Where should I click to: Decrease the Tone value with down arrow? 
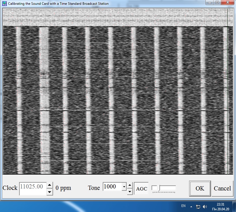click(x=130, y=192)
